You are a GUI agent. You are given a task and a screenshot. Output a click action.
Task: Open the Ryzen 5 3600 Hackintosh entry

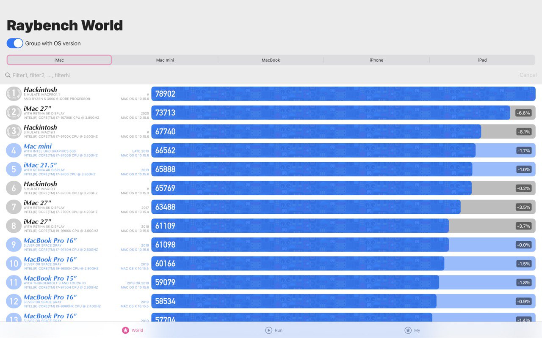(x=40, y=90)
